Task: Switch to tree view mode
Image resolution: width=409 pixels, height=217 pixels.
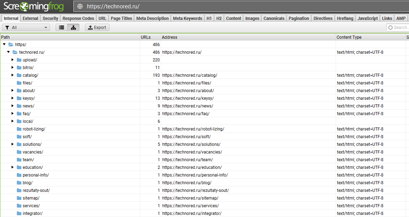Action: pos(73,28)
